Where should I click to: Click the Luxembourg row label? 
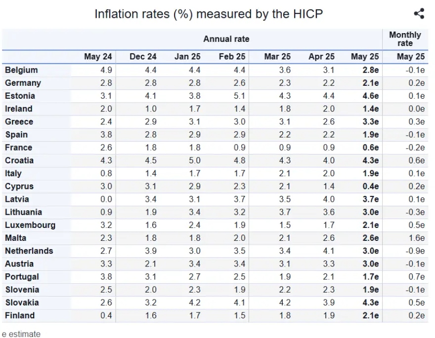30,225
